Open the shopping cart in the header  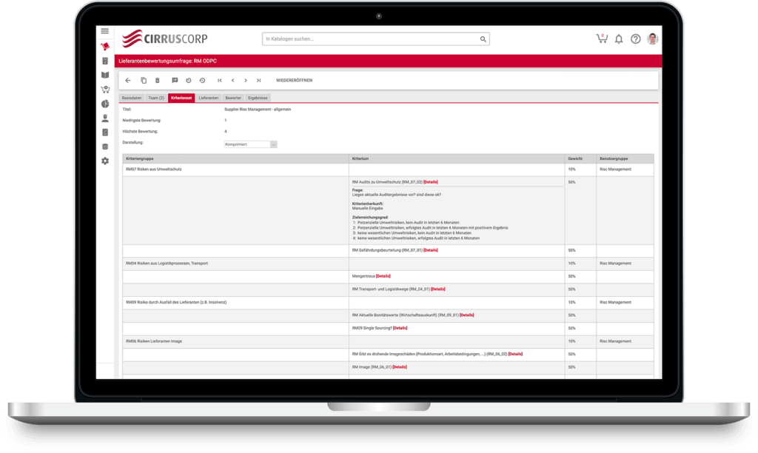tap(601, 39)
